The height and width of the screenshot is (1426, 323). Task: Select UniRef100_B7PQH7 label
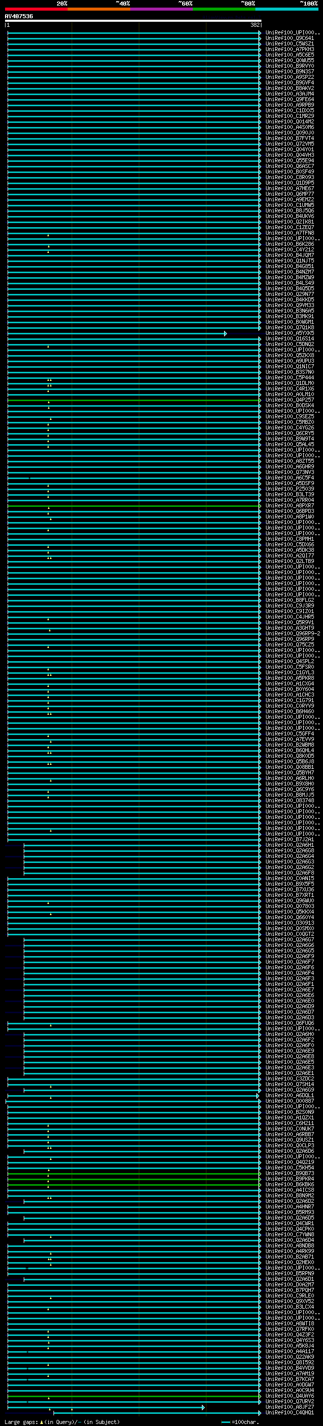(x=290, y=1290)
